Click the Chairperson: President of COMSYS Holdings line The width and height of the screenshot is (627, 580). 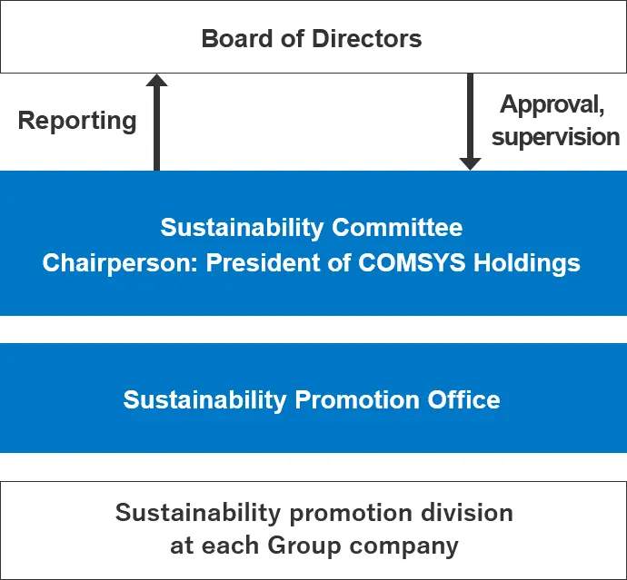(312, 263)
